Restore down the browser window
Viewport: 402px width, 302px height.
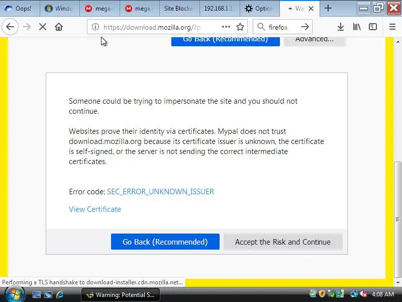click(378, 8)
